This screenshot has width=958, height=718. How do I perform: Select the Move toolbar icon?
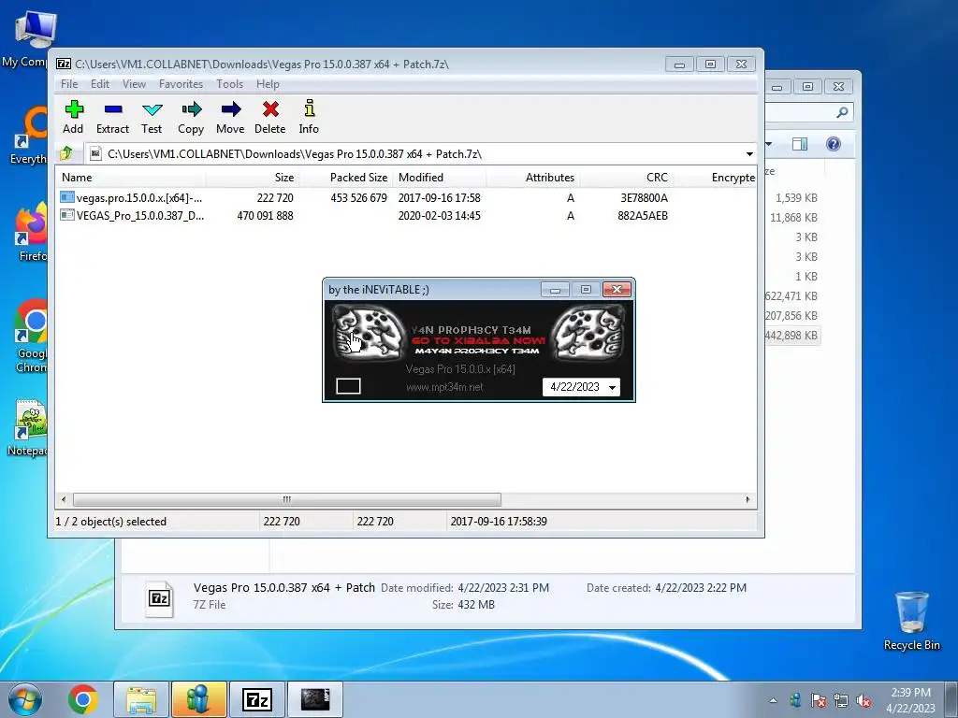pos(230,117)
